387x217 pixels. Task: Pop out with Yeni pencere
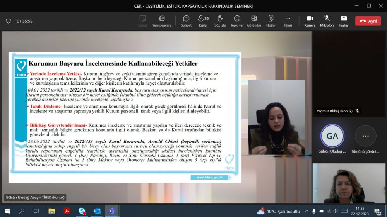pyautogui.click(x=162, y=21)
